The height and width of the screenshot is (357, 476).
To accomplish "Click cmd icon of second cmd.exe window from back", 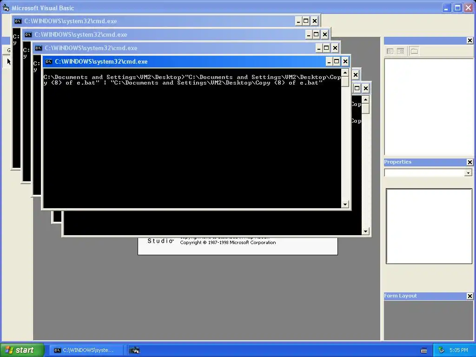I will coord(28,34).
